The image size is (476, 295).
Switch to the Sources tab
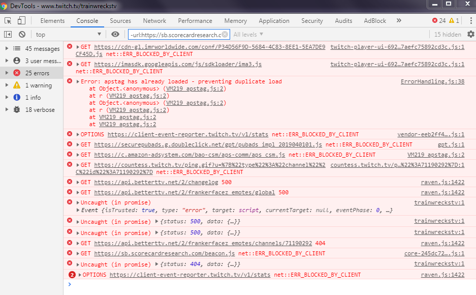(120, 21)
